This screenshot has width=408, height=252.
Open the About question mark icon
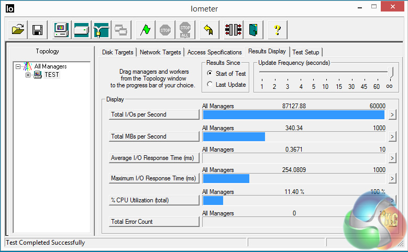pos(278,30)
